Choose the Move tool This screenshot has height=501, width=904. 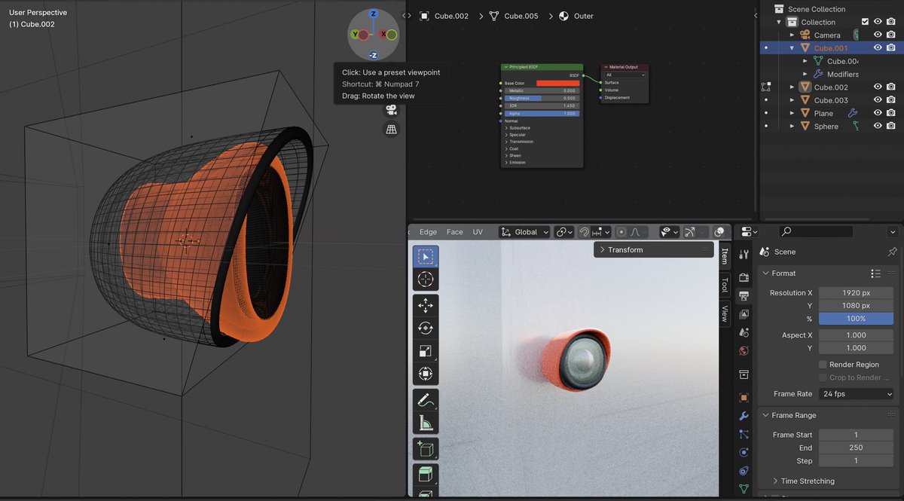(x=426, y=305)
